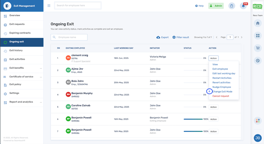Click the Export button
Viewport: 264px width, 144px height.
pyautogui.click(x=162, y=37)
